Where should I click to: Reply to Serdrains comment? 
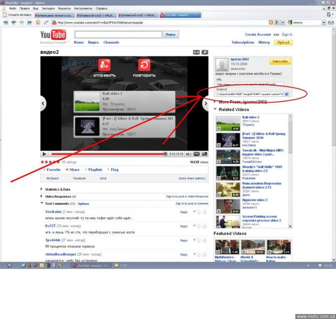pos(184,212)
